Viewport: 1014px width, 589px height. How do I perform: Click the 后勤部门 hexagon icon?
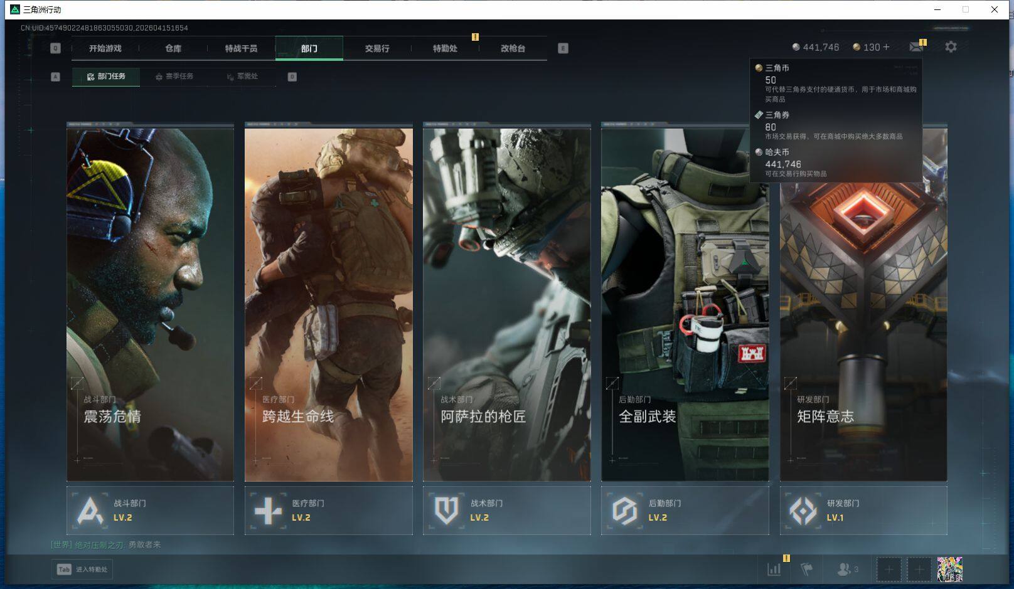(624, 511)
